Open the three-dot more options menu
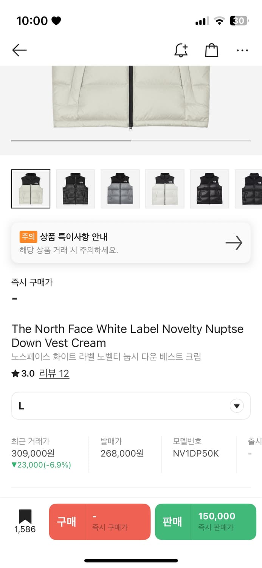This screenshot has width=262, height=568. coord(242,50)
